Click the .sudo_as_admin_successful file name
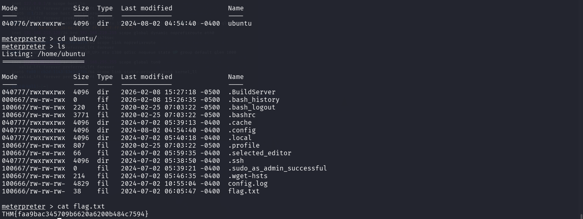The width and height of the screenshot is (583, 219). click(277, 168)
